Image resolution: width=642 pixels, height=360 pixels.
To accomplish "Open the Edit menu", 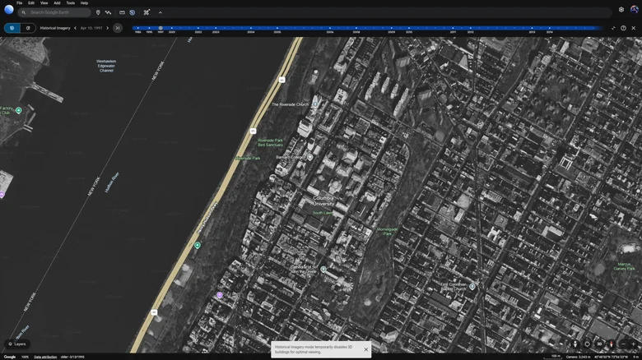I will click(31, 2).
